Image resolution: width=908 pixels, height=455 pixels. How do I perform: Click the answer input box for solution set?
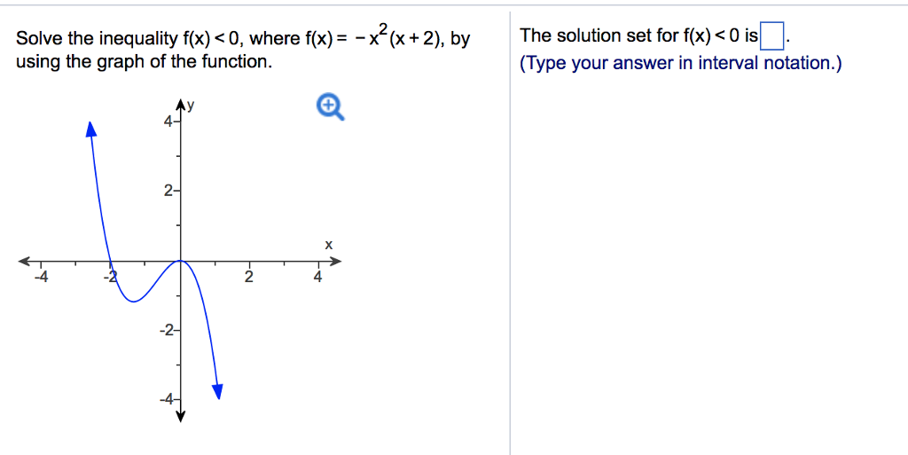[772, 36]
